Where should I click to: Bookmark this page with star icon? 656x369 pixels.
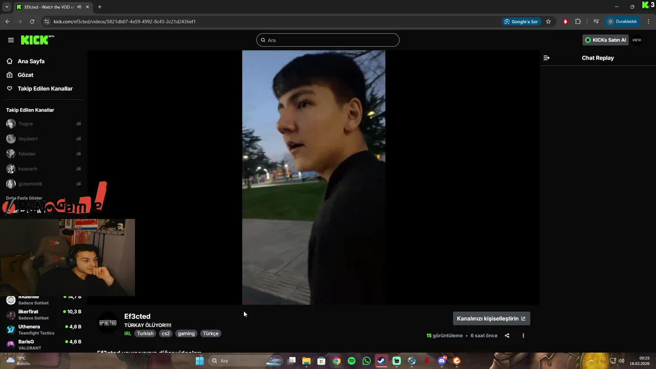pos(548,22)
